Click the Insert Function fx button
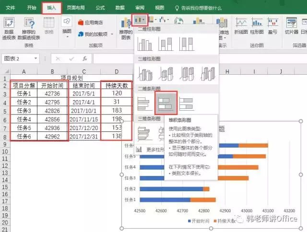The width and height of the screenshot is (307, 232). (x=84, y=58)
